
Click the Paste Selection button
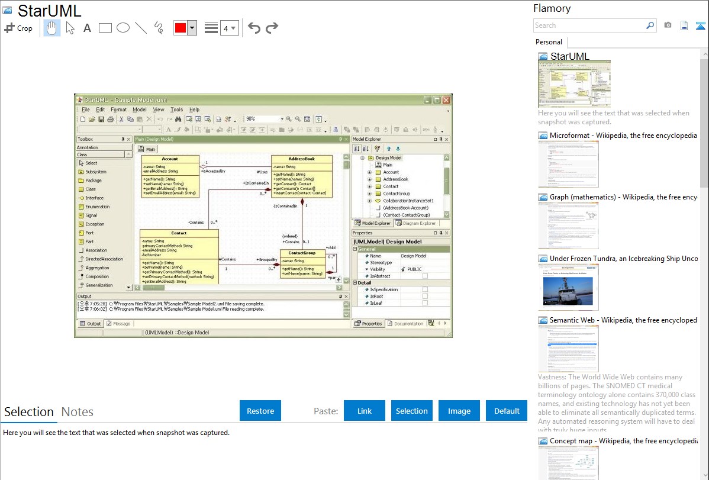[x=411, y=411]
